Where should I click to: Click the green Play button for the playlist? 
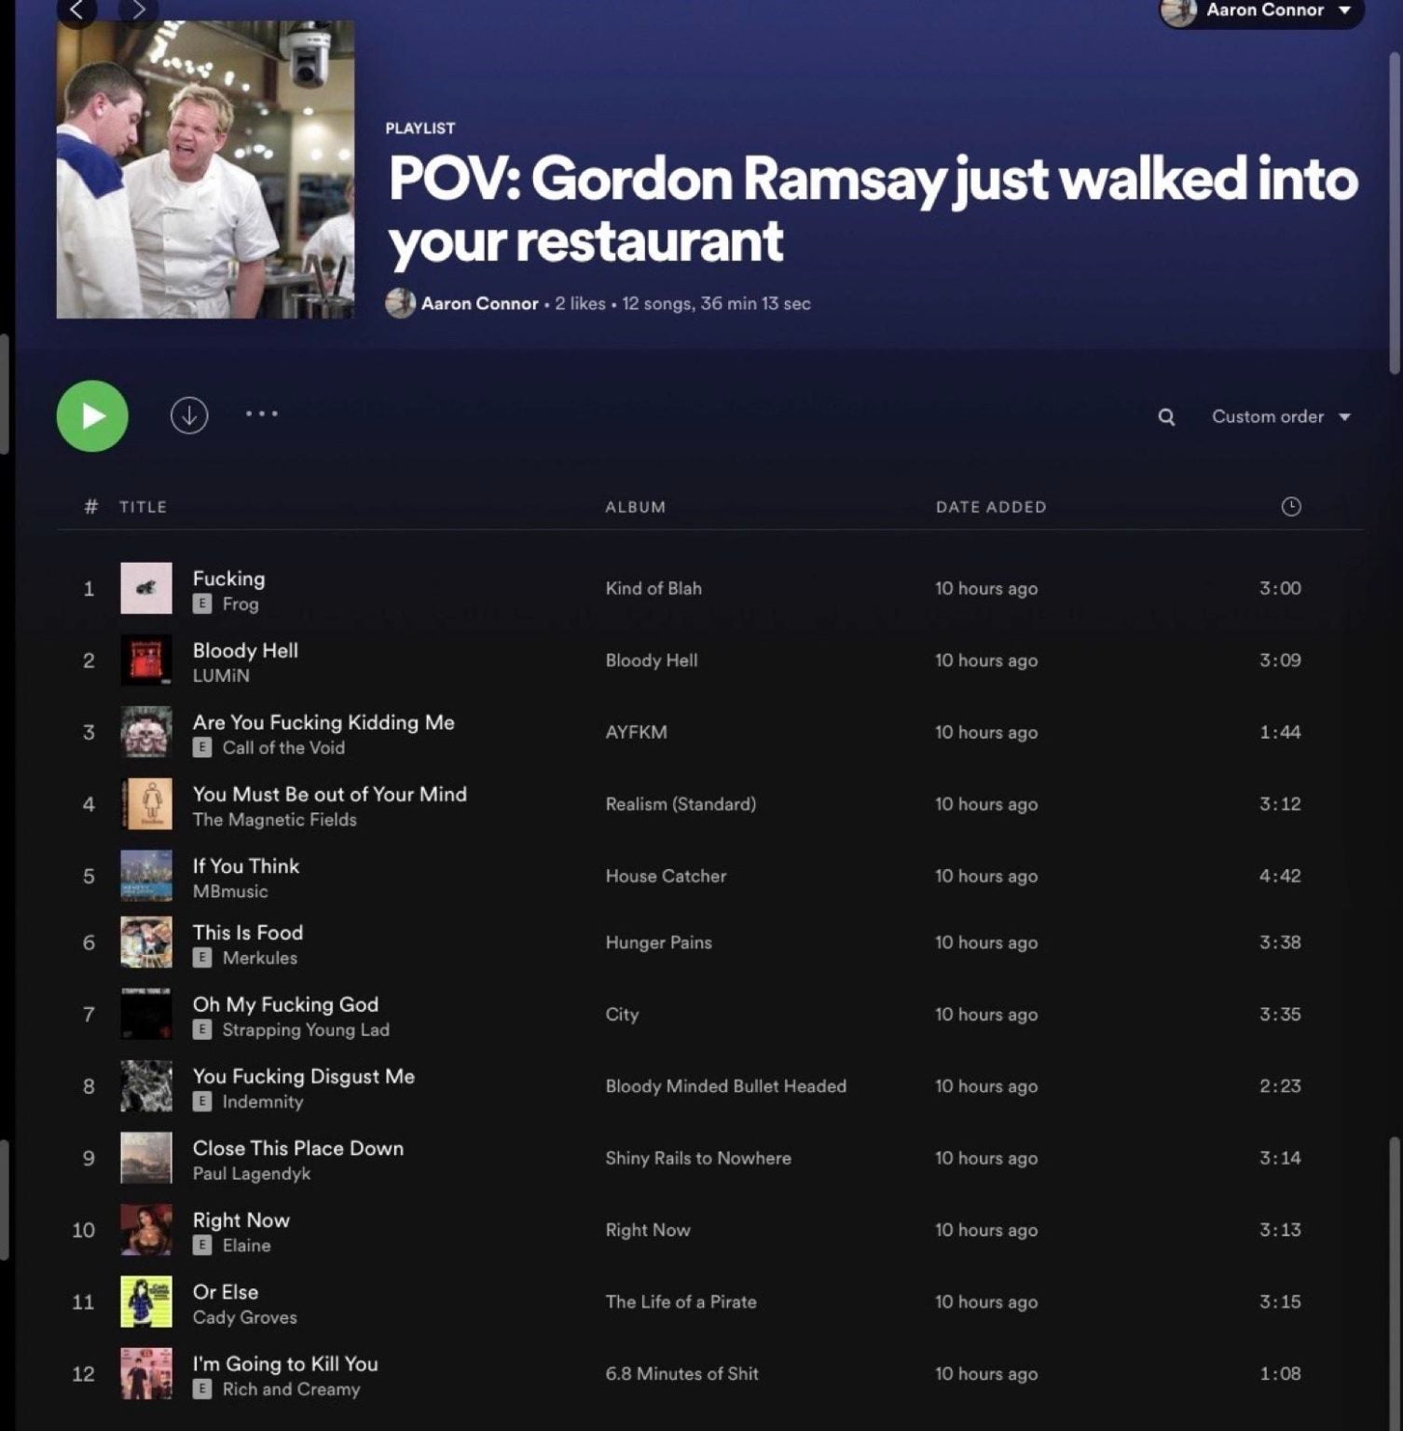coord(91,416)
